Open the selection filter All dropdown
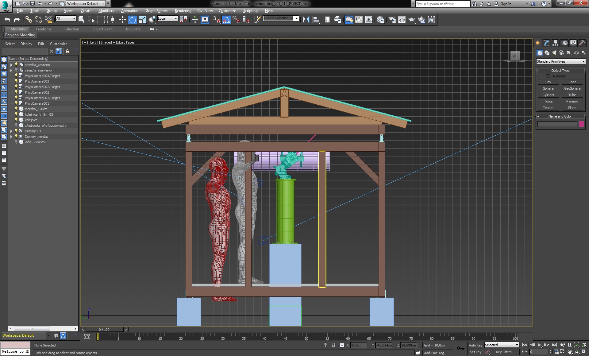 click(66, 18)
